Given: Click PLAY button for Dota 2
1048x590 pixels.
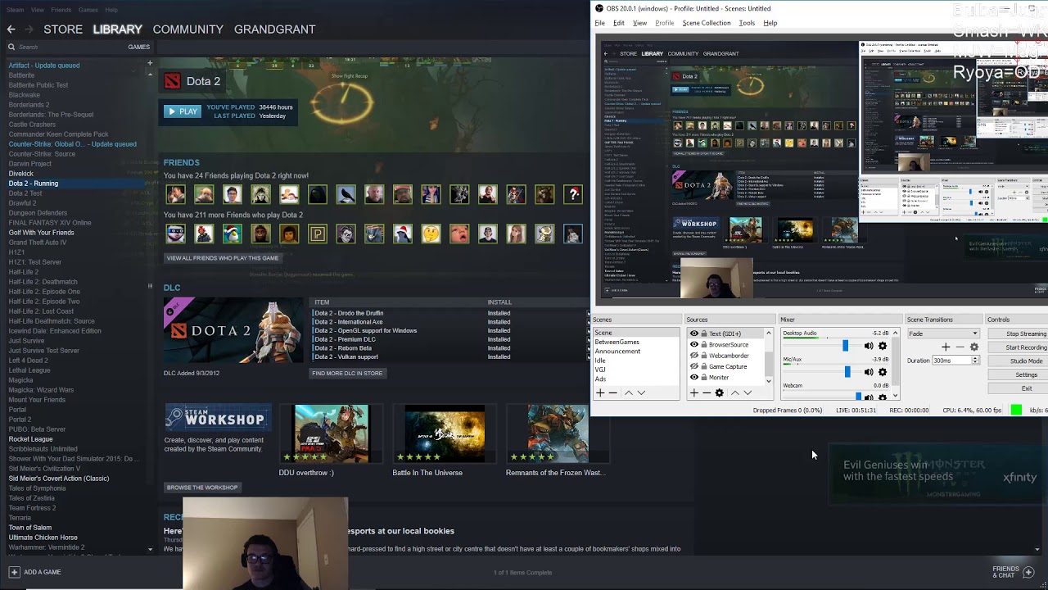Looking at the screenshot, I should pyautogui.click(x=182, y=111).
